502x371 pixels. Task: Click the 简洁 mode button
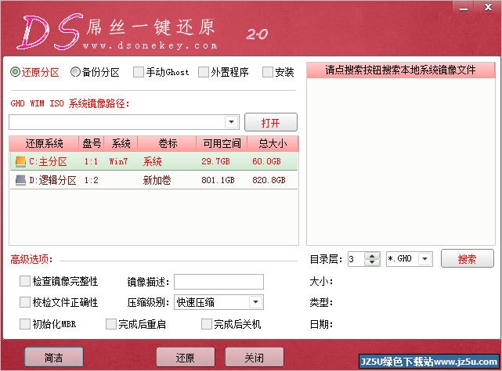coord(54,357)
